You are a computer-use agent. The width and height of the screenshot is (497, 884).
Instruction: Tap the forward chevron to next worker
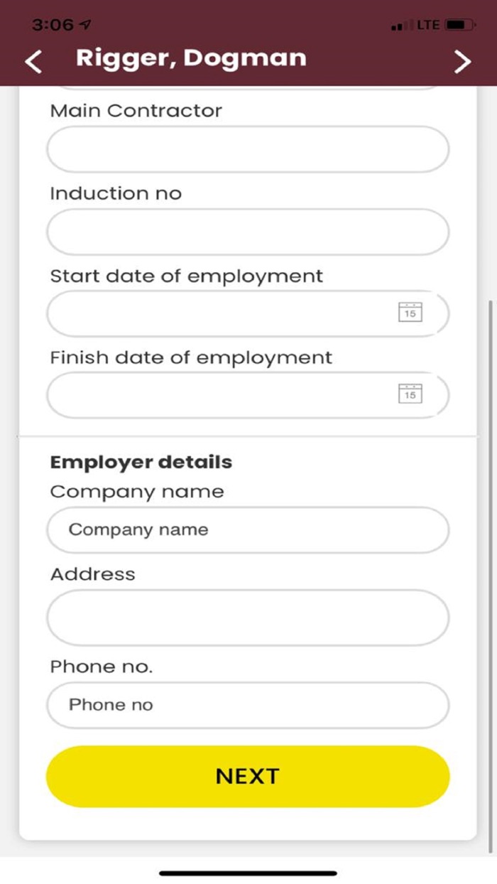462,61
